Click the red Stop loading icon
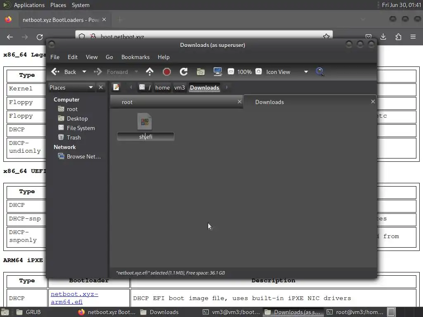This screenshot has width=423, height=317. coord(167,72)
